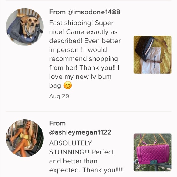Open the @imsodone1488 profile link
This screenshot has height=177, width=177.
pyautogui.click(x=94, y=12)
